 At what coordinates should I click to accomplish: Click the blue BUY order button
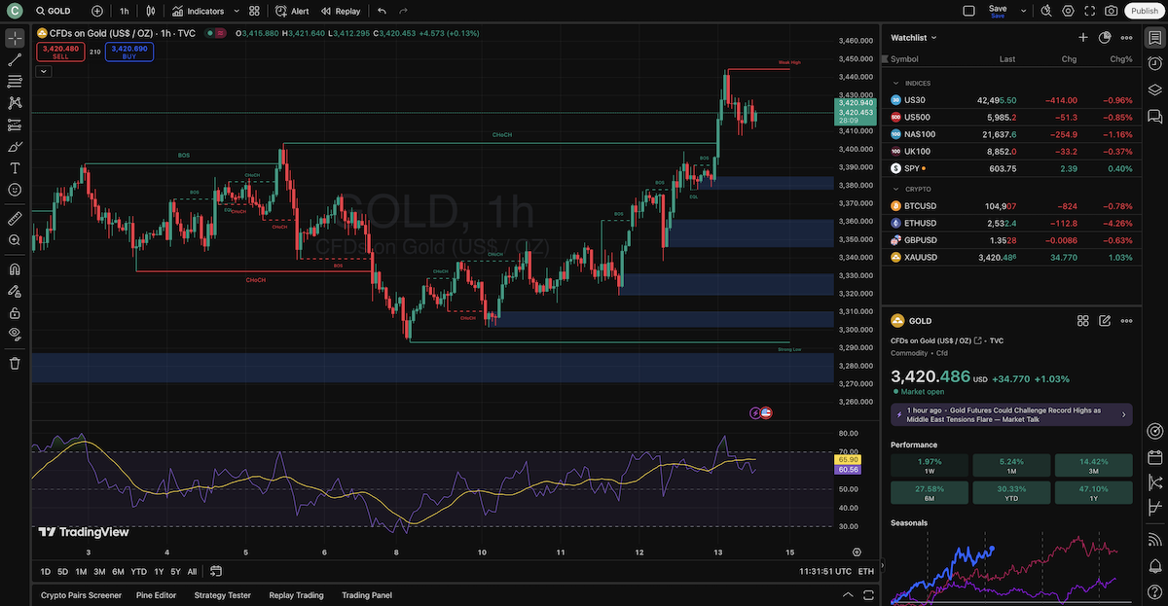pos(128,50)
